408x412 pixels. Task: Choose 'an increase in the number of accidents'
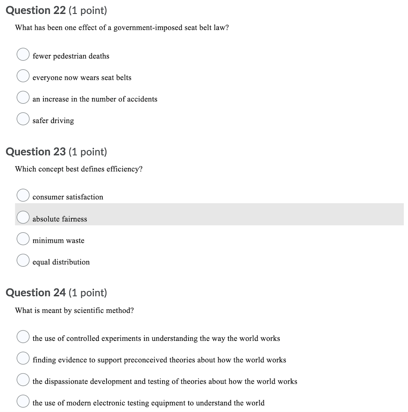click(x=23, y=97)
